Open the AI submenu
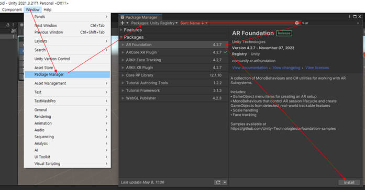Viewport: 365px width, 190px height. [67, 150]
